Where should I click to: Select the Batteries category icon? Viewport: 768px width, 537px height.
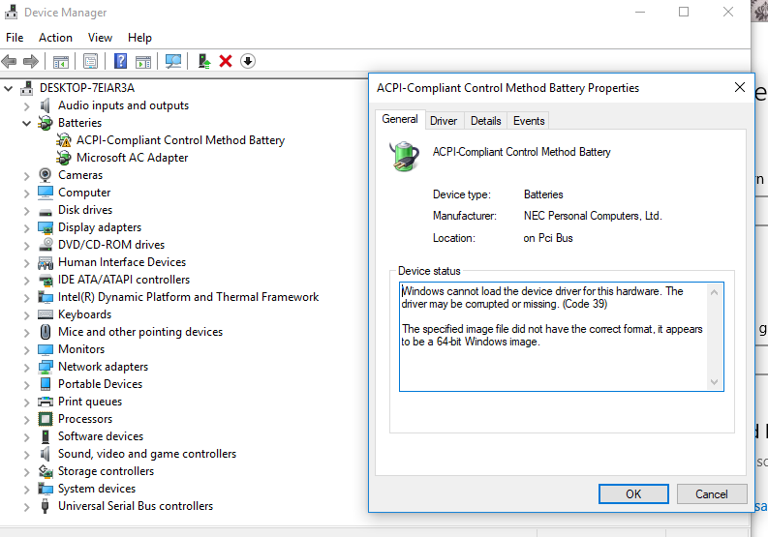46,123
